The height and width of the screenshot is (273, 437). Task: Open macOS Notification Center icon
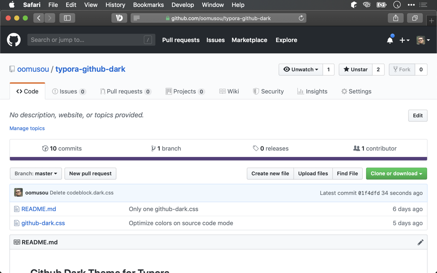[x=423, y=5]
